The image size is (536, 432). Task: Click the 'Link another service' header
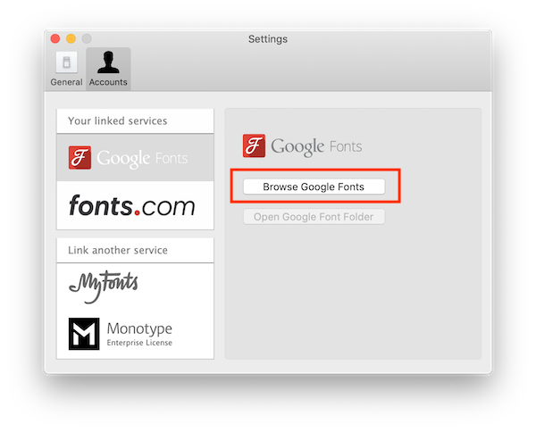[x=135, y=250]
